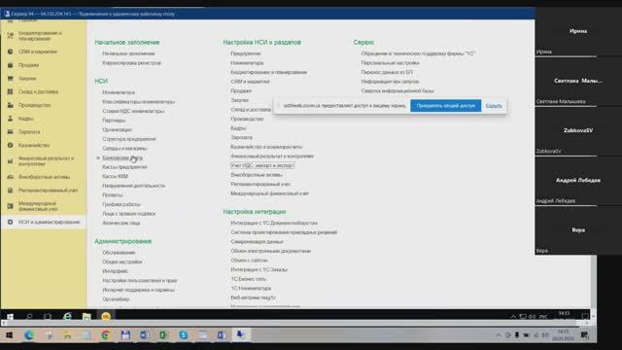This screenshot has height=350, width=622.
Task: Open the Продажи section label in the sidebar
Action: pos(28,65)
